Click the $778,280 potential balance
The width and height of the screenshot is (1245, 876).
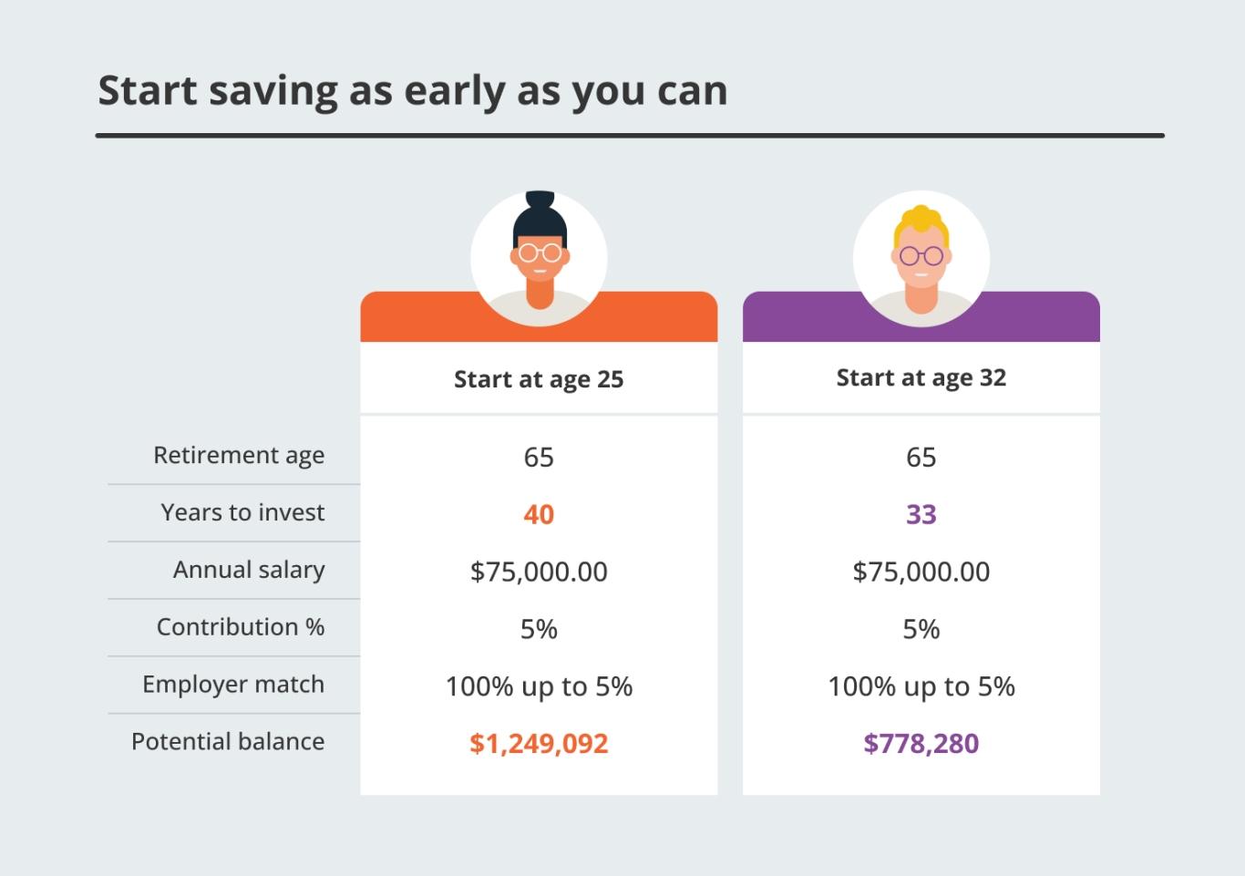pyautogui.click(x=921, y=744)
